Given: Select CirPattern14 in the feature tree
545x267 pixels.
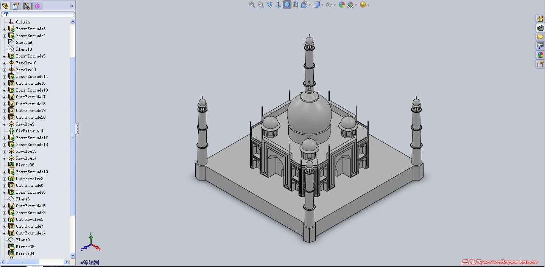Looking at the screenshot, I should (30, 131).
